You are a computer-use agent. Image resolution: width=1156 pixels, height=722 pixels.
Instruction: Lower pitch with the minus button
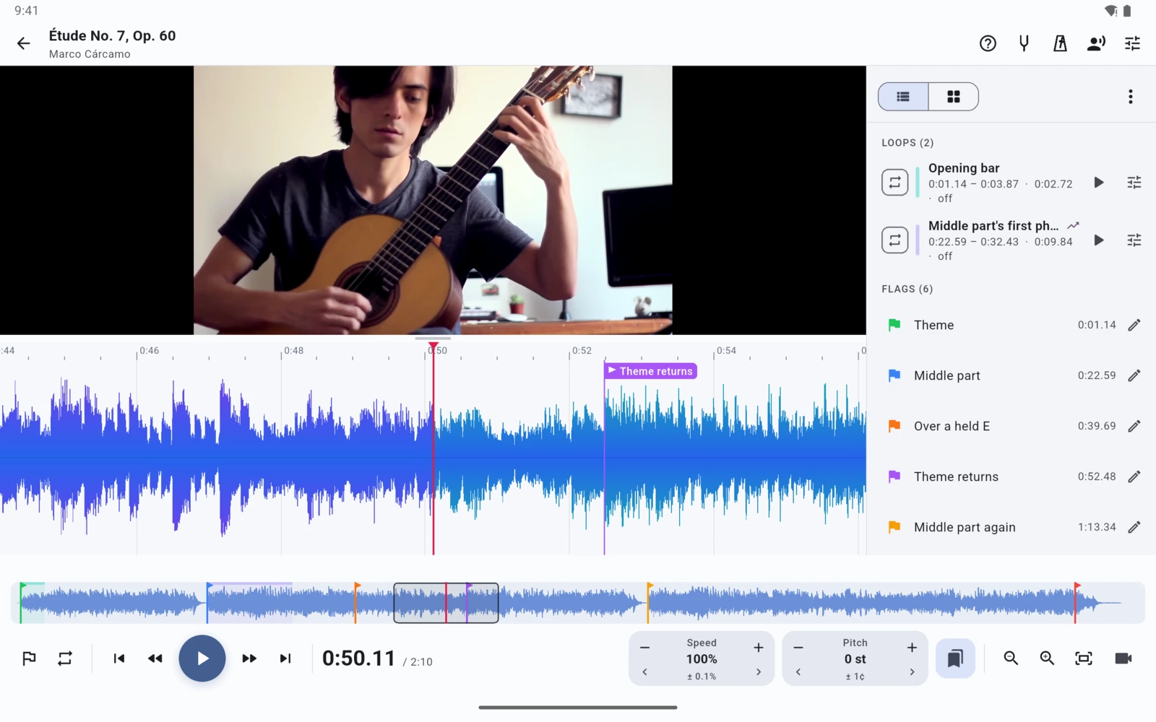798,648
